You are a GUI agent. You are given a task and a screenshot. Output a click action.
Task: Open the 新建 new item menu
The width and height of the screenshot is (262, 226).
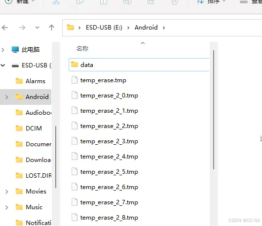pos(20,2)
